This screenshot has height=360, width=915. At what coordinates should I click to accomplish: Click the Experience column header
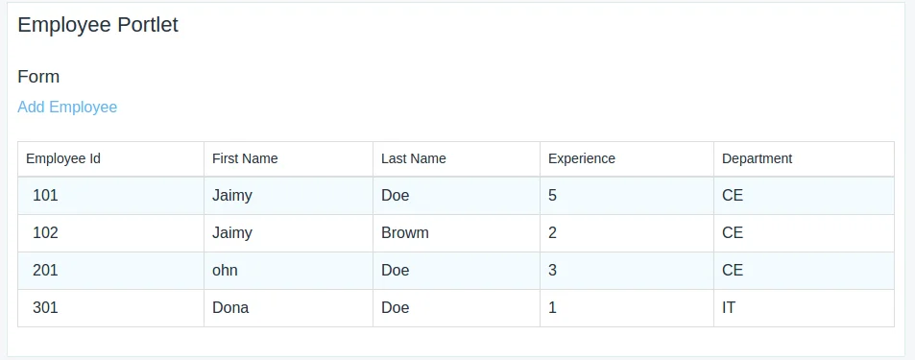click(x=627, y=158)
